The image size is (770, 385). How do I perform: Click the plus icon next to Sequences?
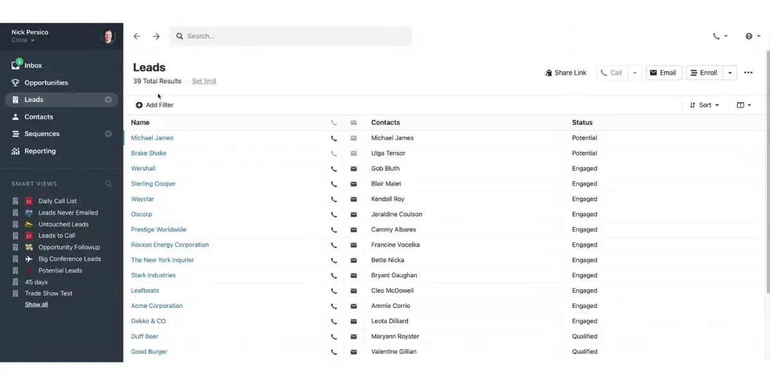(x=108, y=134)
